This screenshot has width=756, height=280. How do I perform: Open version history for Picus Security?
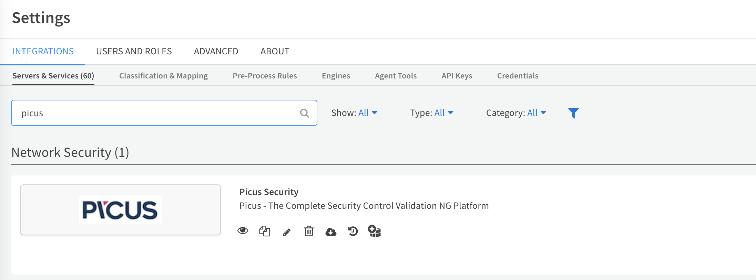[x=353, y=231]
